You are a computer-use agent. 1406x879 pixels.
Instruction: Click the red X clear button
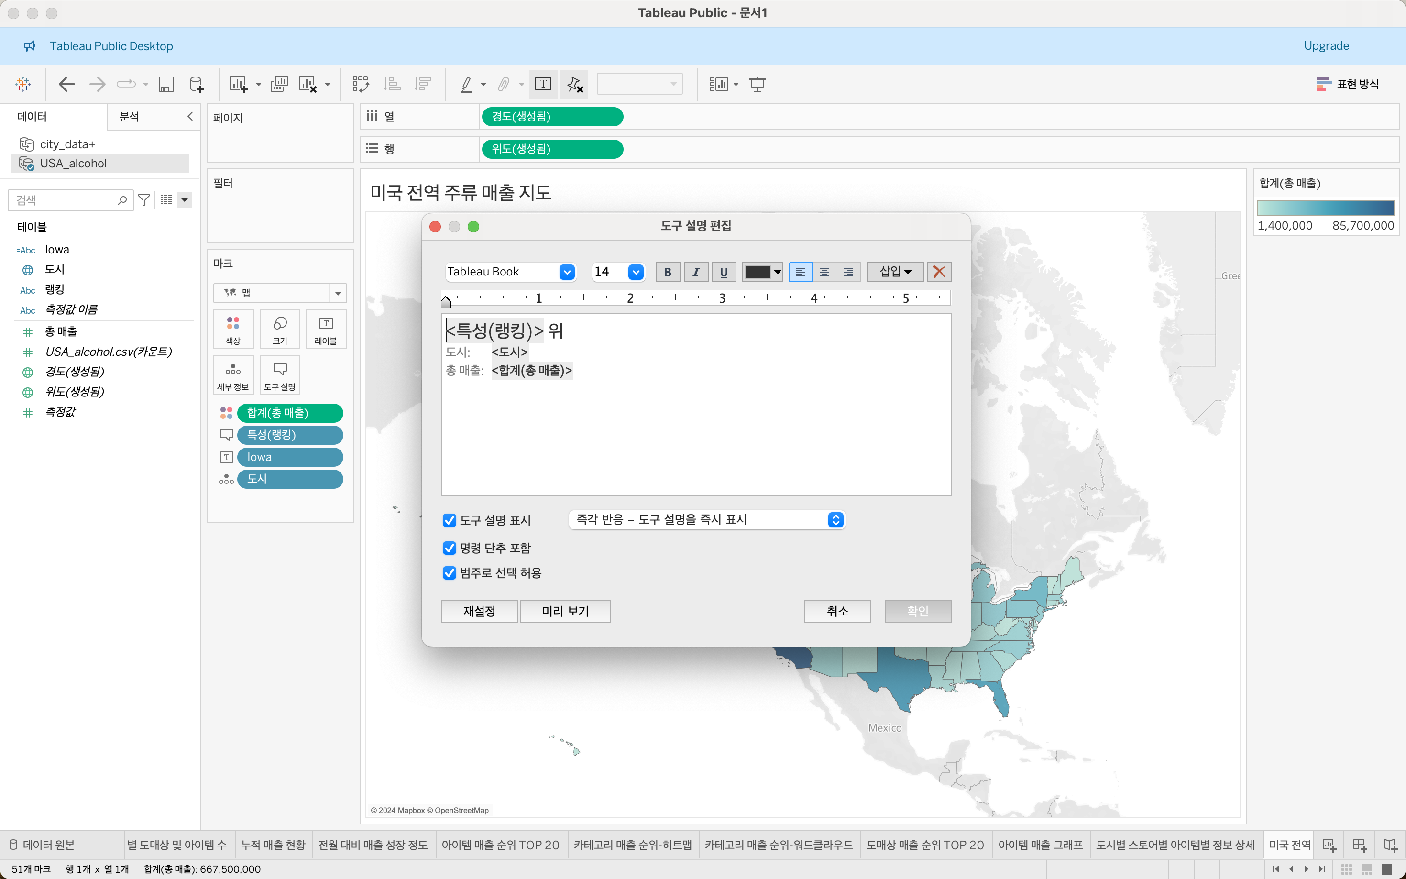[939, 272]
